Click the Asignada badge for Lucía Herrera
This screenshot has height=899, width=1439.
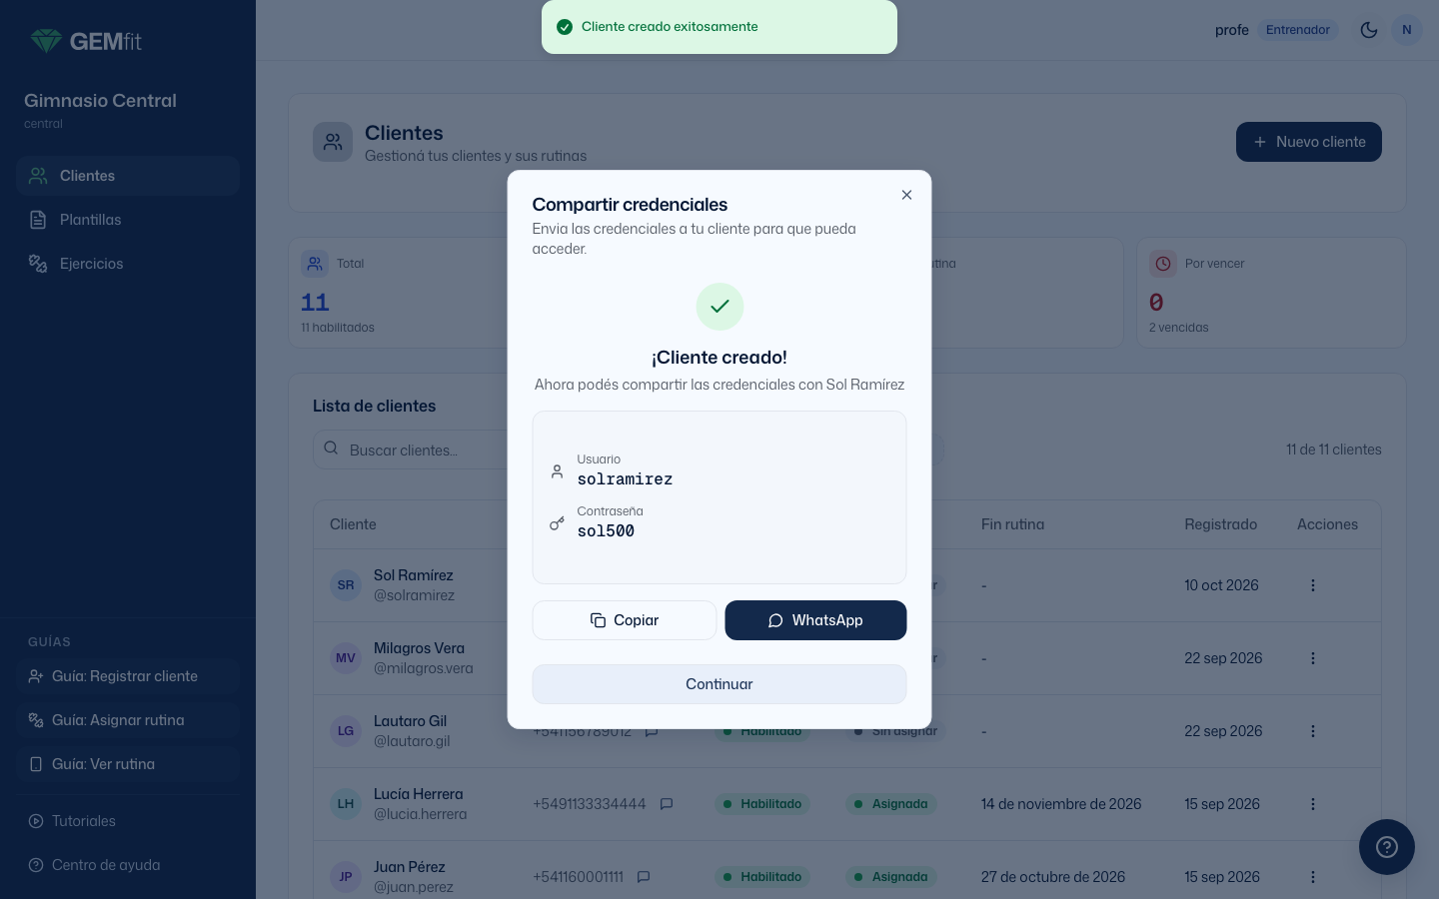click(890, 804)
